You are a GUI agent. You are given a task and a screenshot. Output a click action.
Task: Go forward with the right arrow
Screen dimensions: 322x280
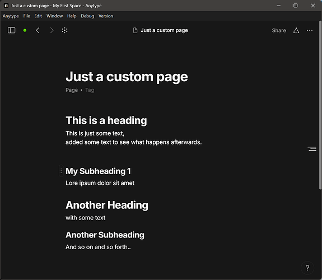point(52,30)
